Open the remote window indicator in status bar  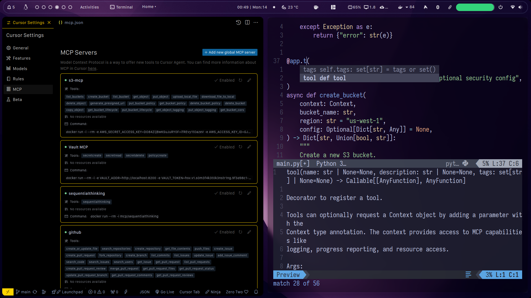tap(8, 292)
